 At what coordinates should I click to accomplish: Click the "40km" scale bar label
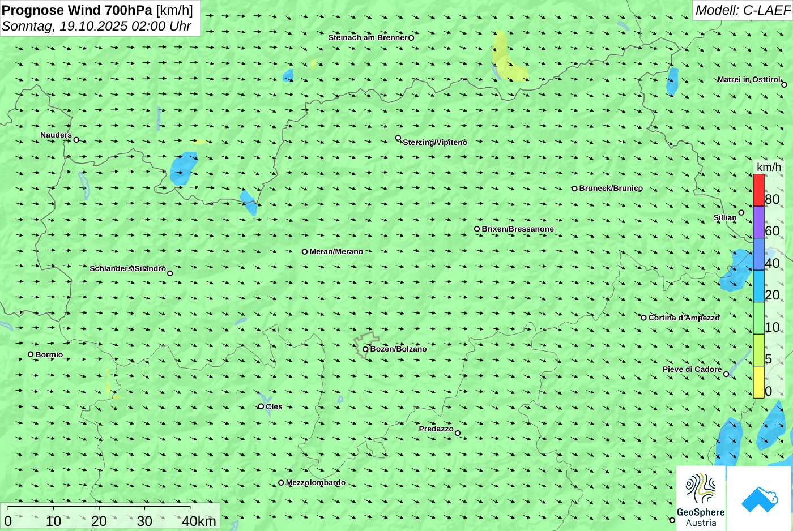click(199, 521)
